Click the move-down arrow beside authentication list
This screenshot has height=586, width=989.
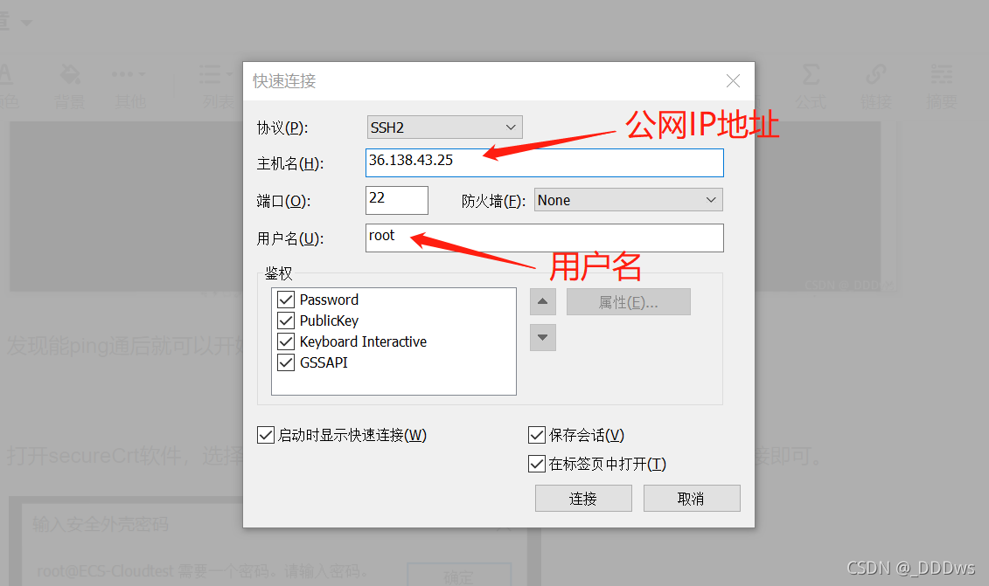[x=542, y=338]
